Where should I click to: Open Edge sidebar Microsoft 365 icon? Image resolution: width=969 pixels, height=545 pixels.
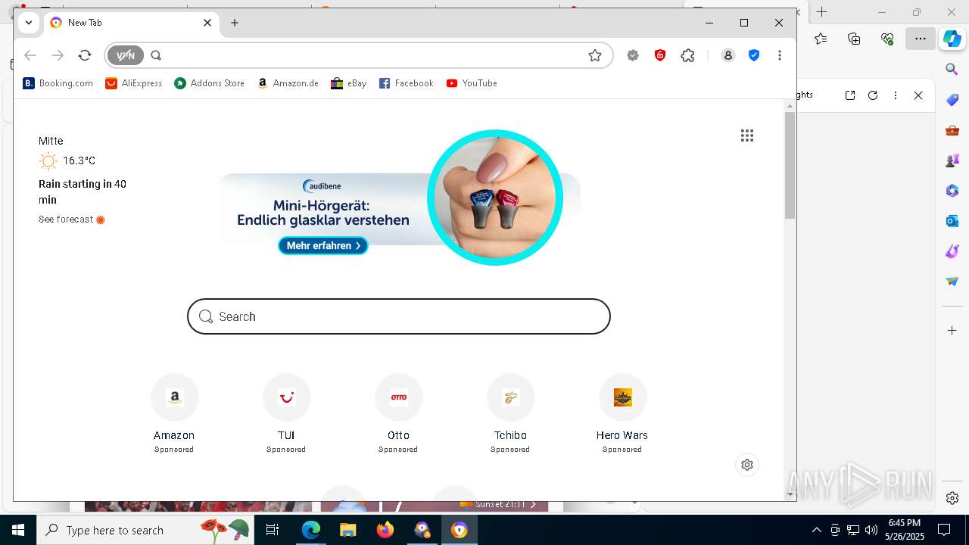pyautogui.click(x=952, y=191)
